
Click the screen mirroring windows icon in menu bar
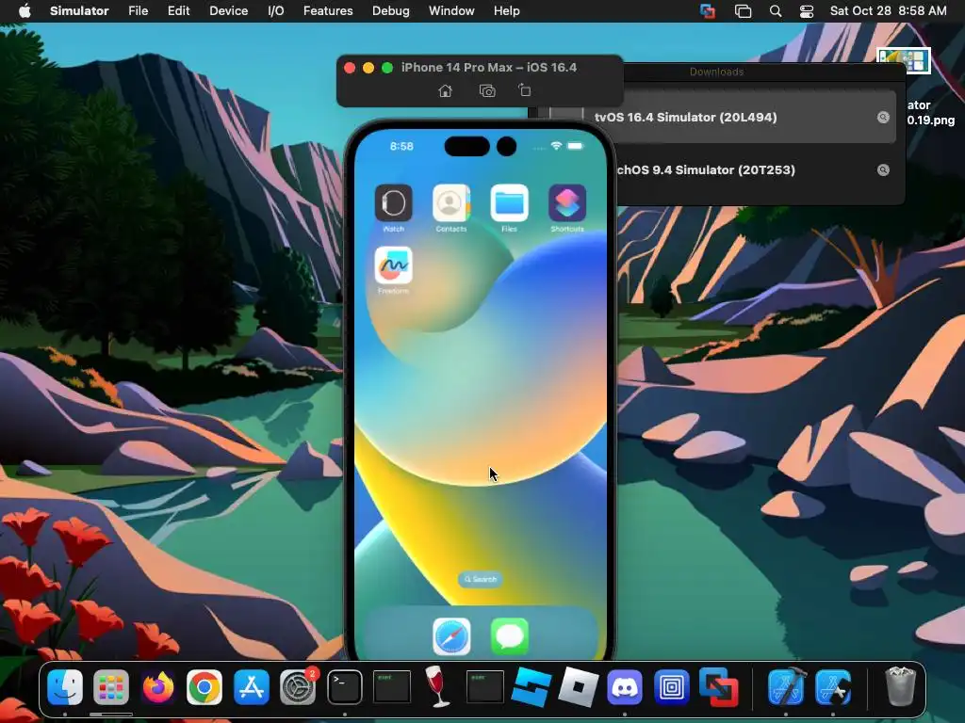tap(743, 11)
